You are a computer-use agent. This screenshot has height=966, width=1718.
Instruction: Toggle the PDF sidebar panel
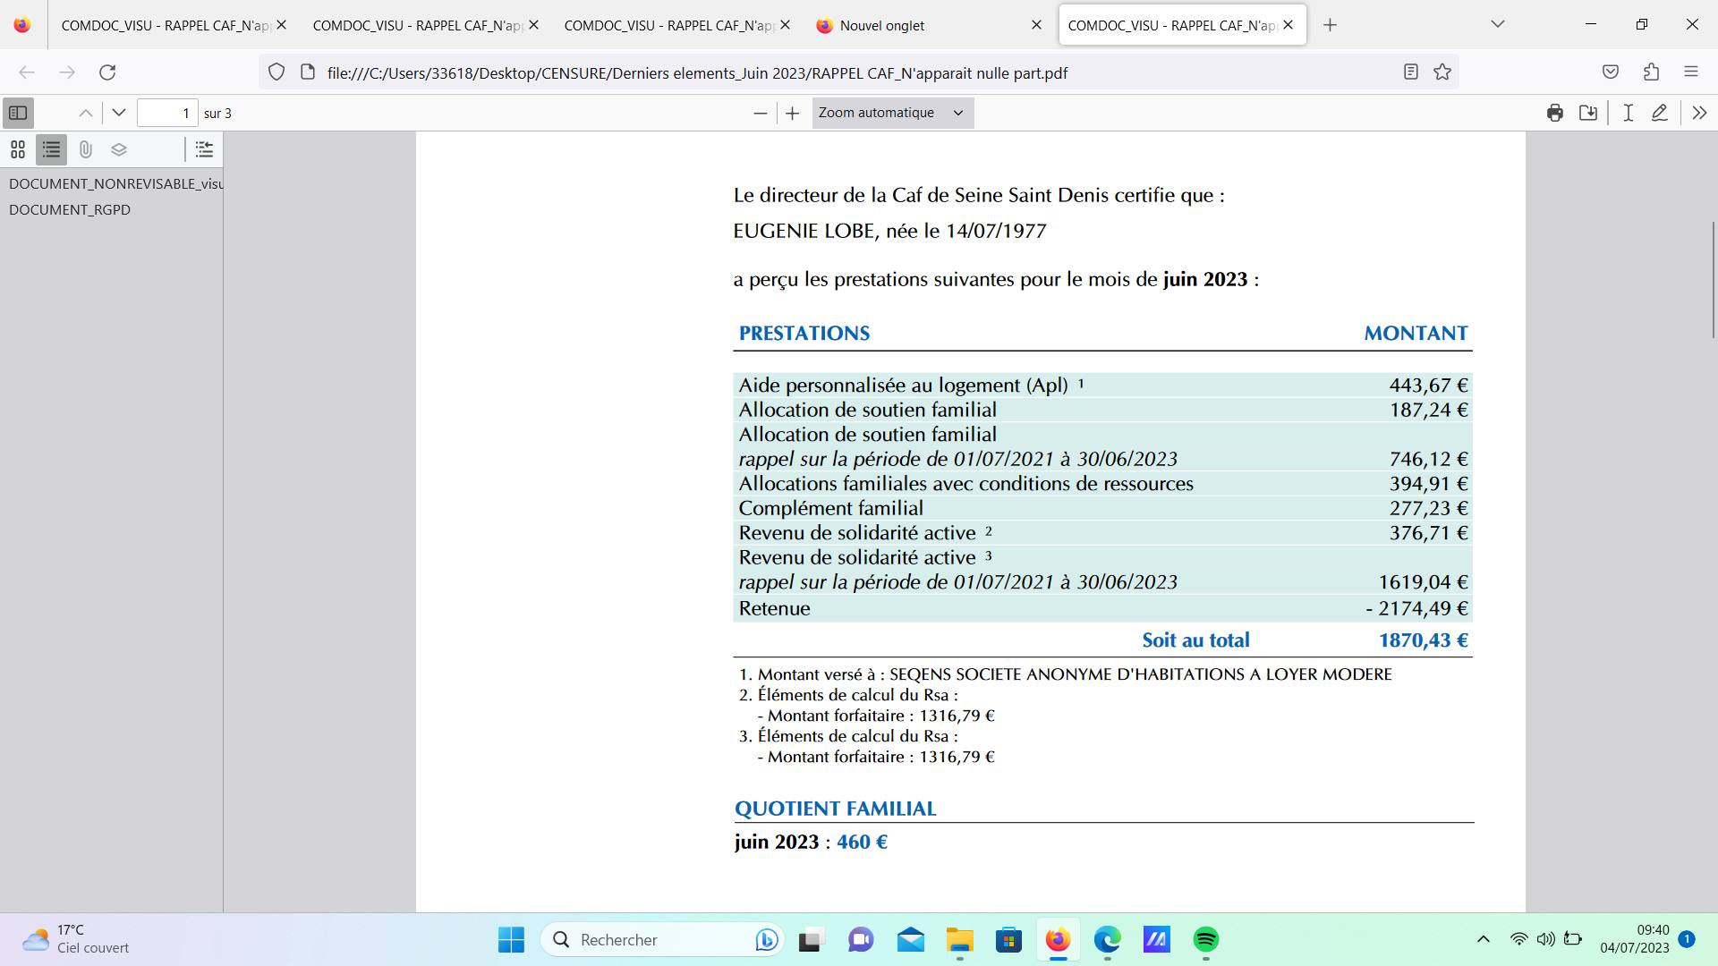point(18,113)
